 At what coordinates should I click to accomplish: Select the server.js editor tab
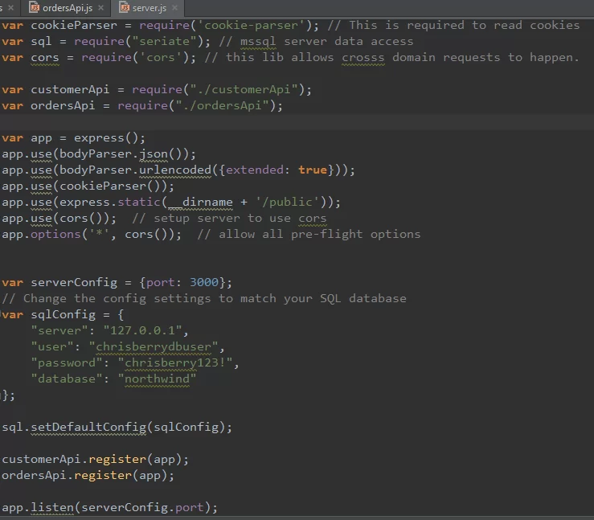pyautogui.click(x=149, y=8)
